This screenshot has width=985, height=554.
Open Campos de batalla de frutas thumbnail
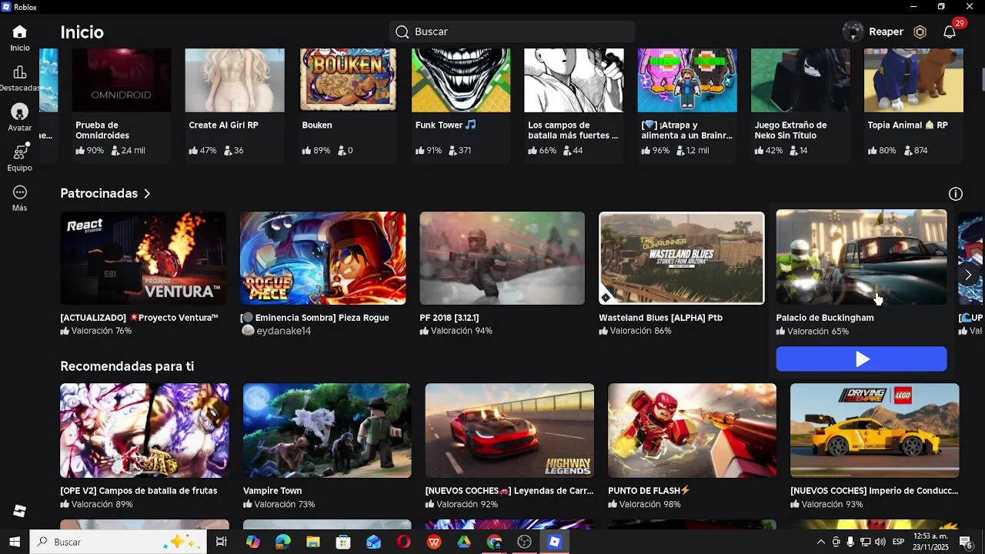point(145,431)
